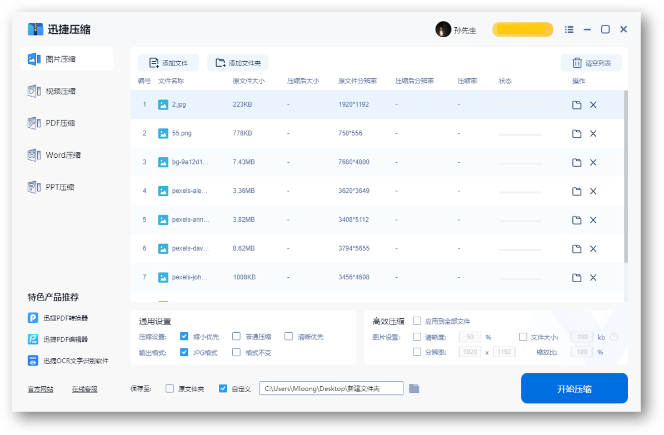
Task: Check 格式不变 output option
Action: tap(236, 352)
